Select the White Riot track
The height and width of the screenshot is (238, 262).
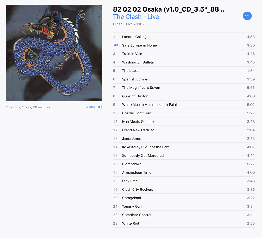184,224
